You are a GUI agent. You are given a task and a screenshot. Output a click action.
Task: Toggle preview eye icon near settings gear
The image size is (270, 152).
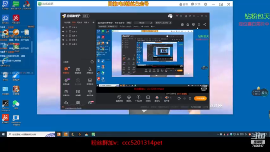click(x=185, y=98)
